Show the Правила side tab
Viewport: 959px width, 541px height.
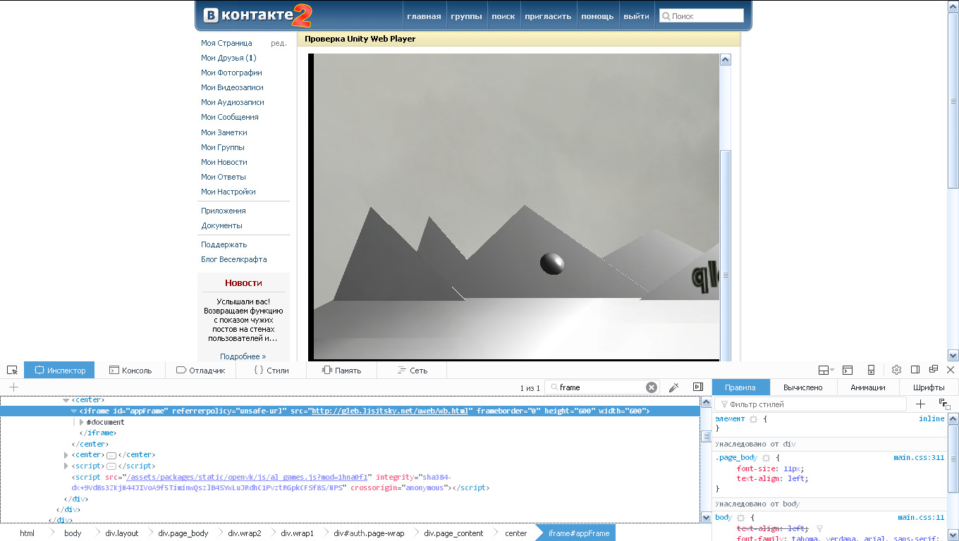click(x=740, y=387)
